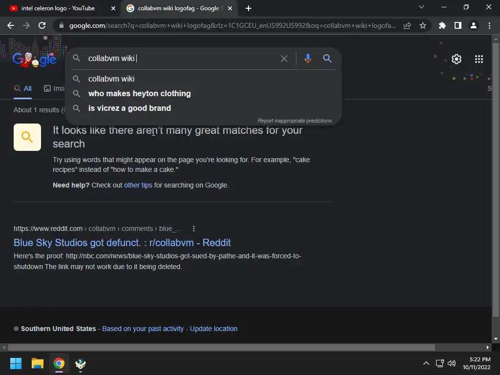This screenshot has width=500, height=375.
Task: Toggle the Chrome side panel
Action: (458, 25)
